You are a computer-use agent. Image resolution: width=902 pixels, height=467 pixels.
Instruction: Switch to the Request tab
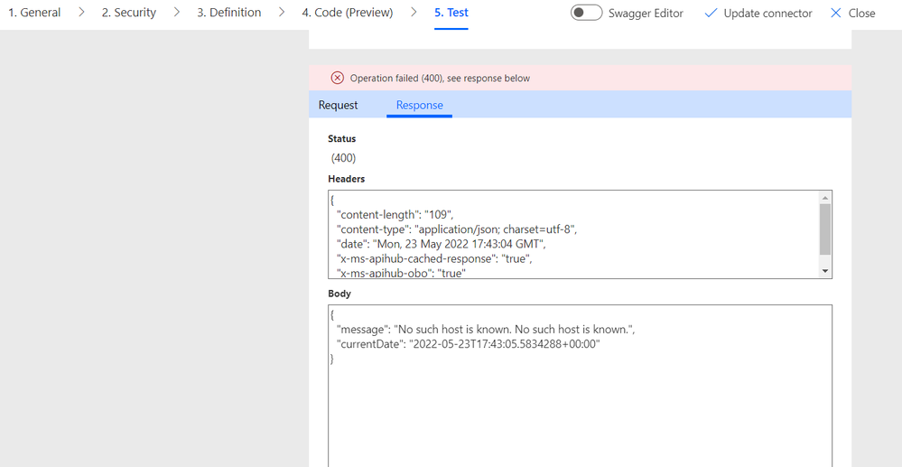(339, 105)
